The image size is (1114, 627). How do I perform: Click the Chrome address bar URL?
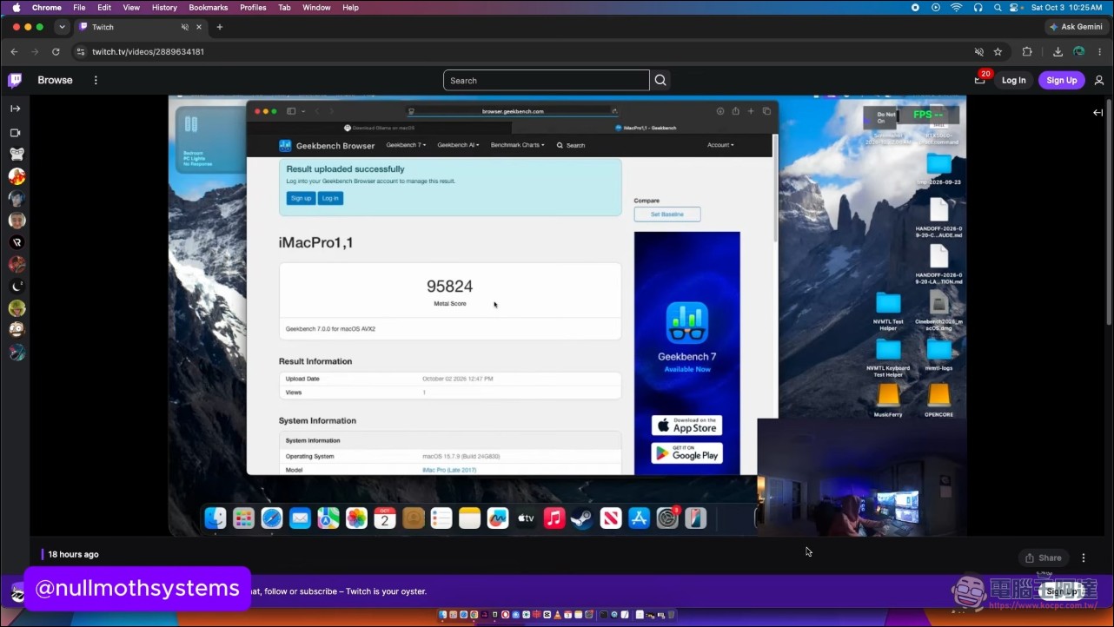pyautogui.click(x=148, y=52)
